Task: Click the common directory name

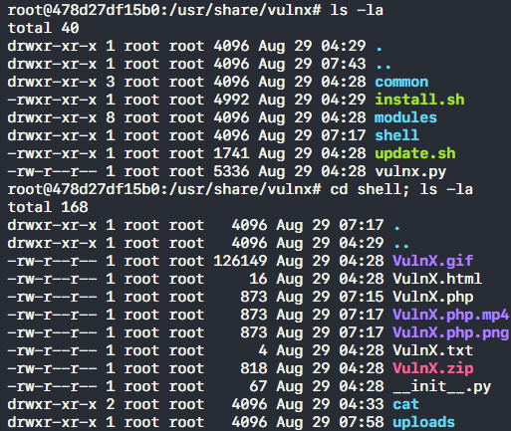Action: (x=401, y=82)
